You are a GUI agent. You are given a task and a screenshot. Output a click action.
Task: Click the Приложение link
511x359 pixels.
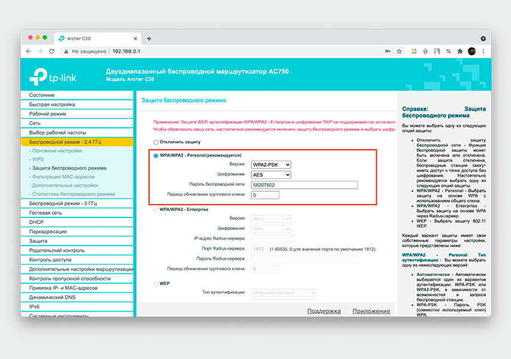pyautogui.click(x=371, y=311)
